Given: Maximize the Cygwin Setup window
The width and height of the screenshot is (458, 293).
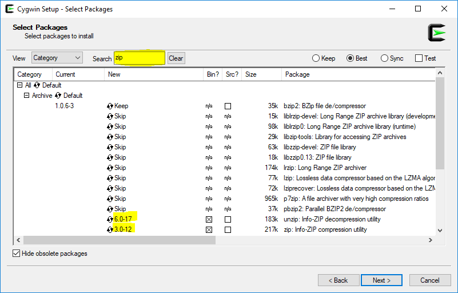Looking at the screenshot, I should pyautogui.click(x=418, y=9).
